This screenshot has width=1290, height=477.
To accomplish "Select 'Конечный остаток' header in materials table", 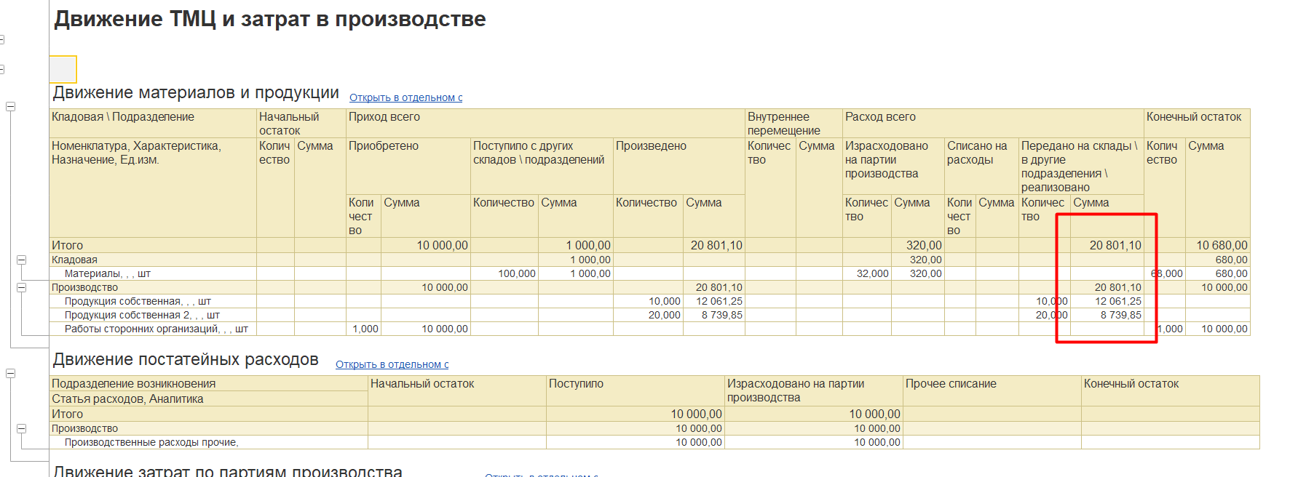I will (1197, 124).
